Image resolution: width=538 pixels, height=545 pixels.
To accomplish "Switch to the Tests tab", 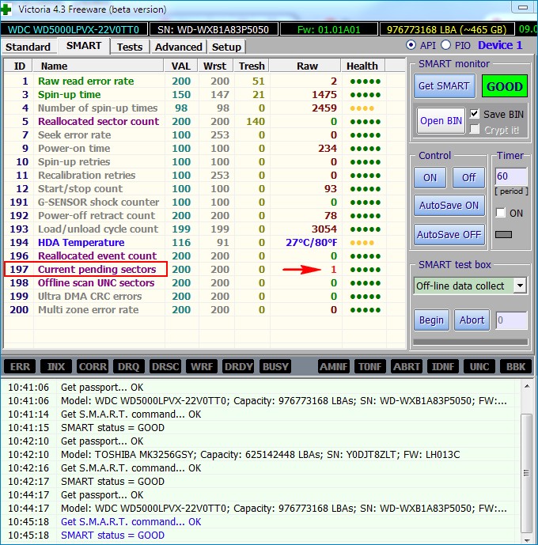I will (130, 47).
